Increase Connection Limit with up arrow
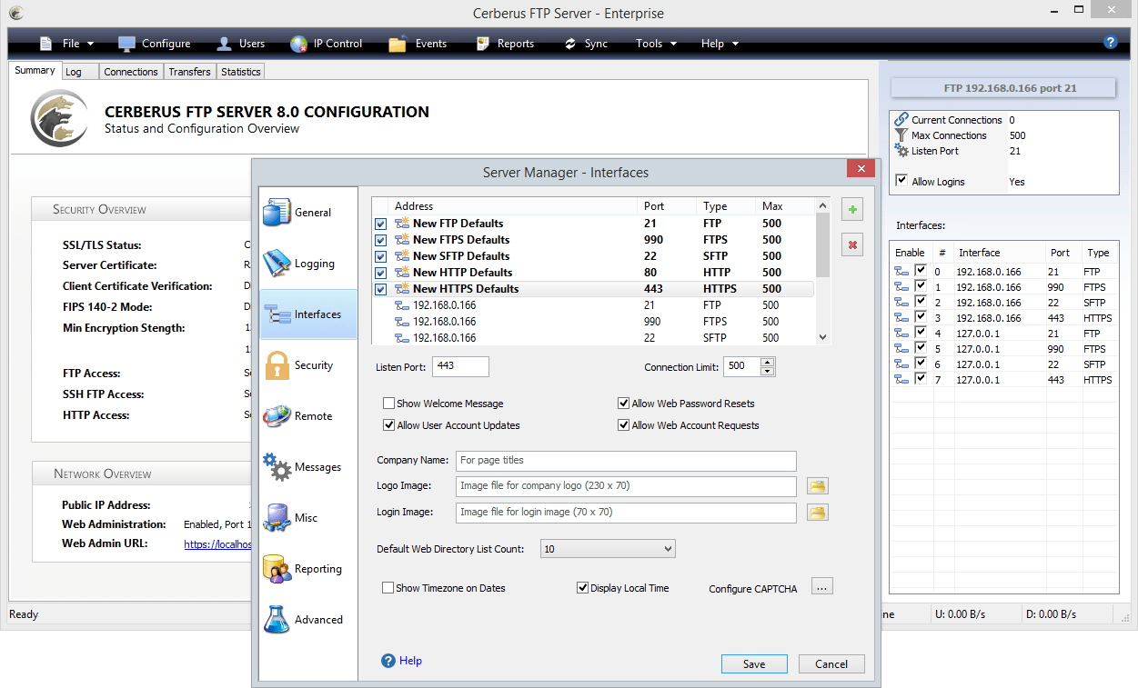This screenshot has width=1138, height=688. tap(767, 363)
